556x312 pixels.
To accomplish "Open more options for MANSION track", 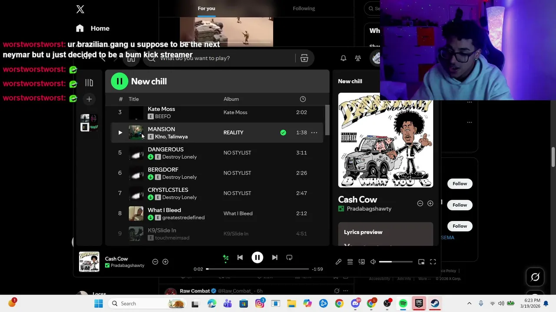I will click(314, 133).
